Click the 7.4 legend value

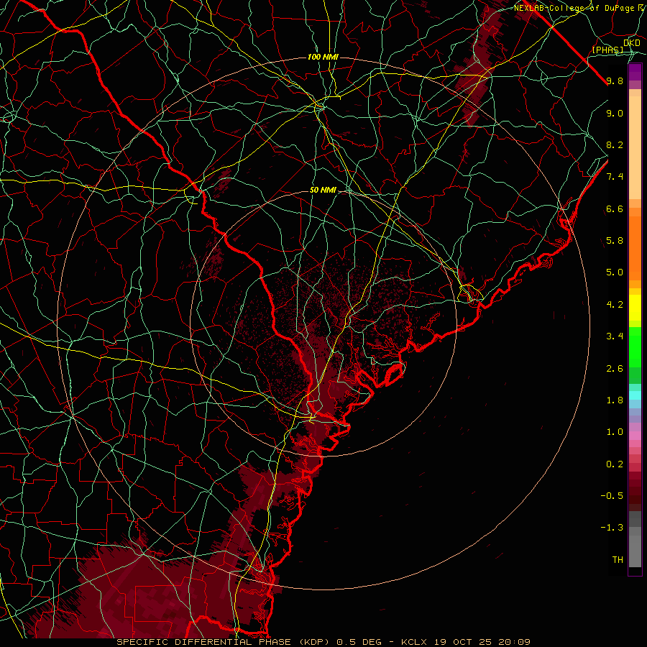(615, 177)
